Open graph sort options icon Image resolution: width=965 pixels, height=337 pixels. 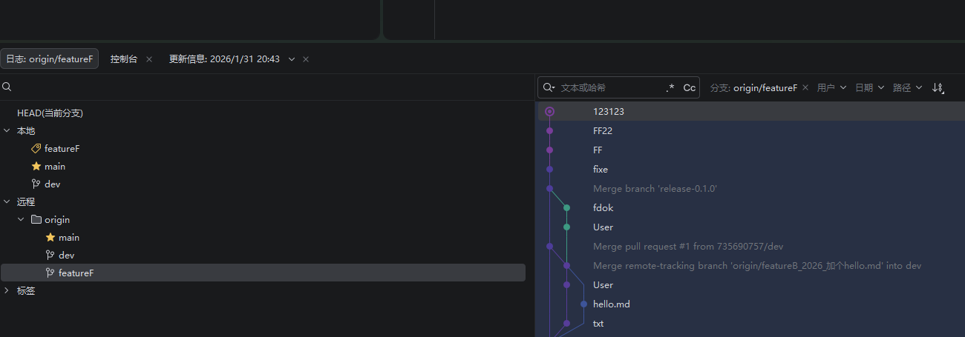938,87
